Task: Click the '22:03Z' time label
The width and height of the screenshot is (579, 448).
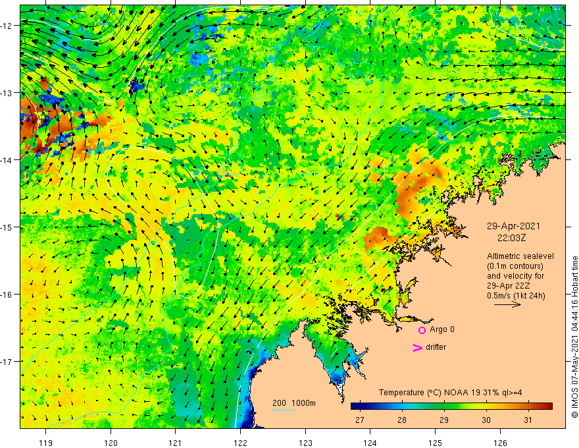Action: [511, 238]
